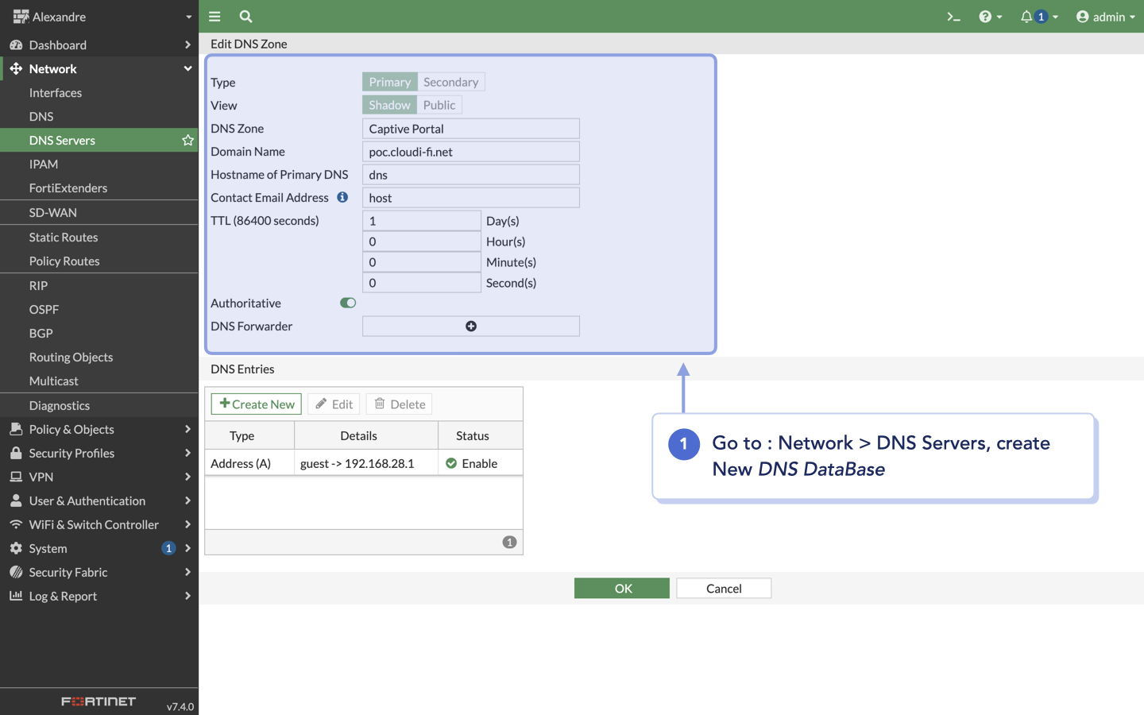Screen dimensions: 1144x715
Task: Switch View from Shadow to Public
Action: click(x=439, y=104)
